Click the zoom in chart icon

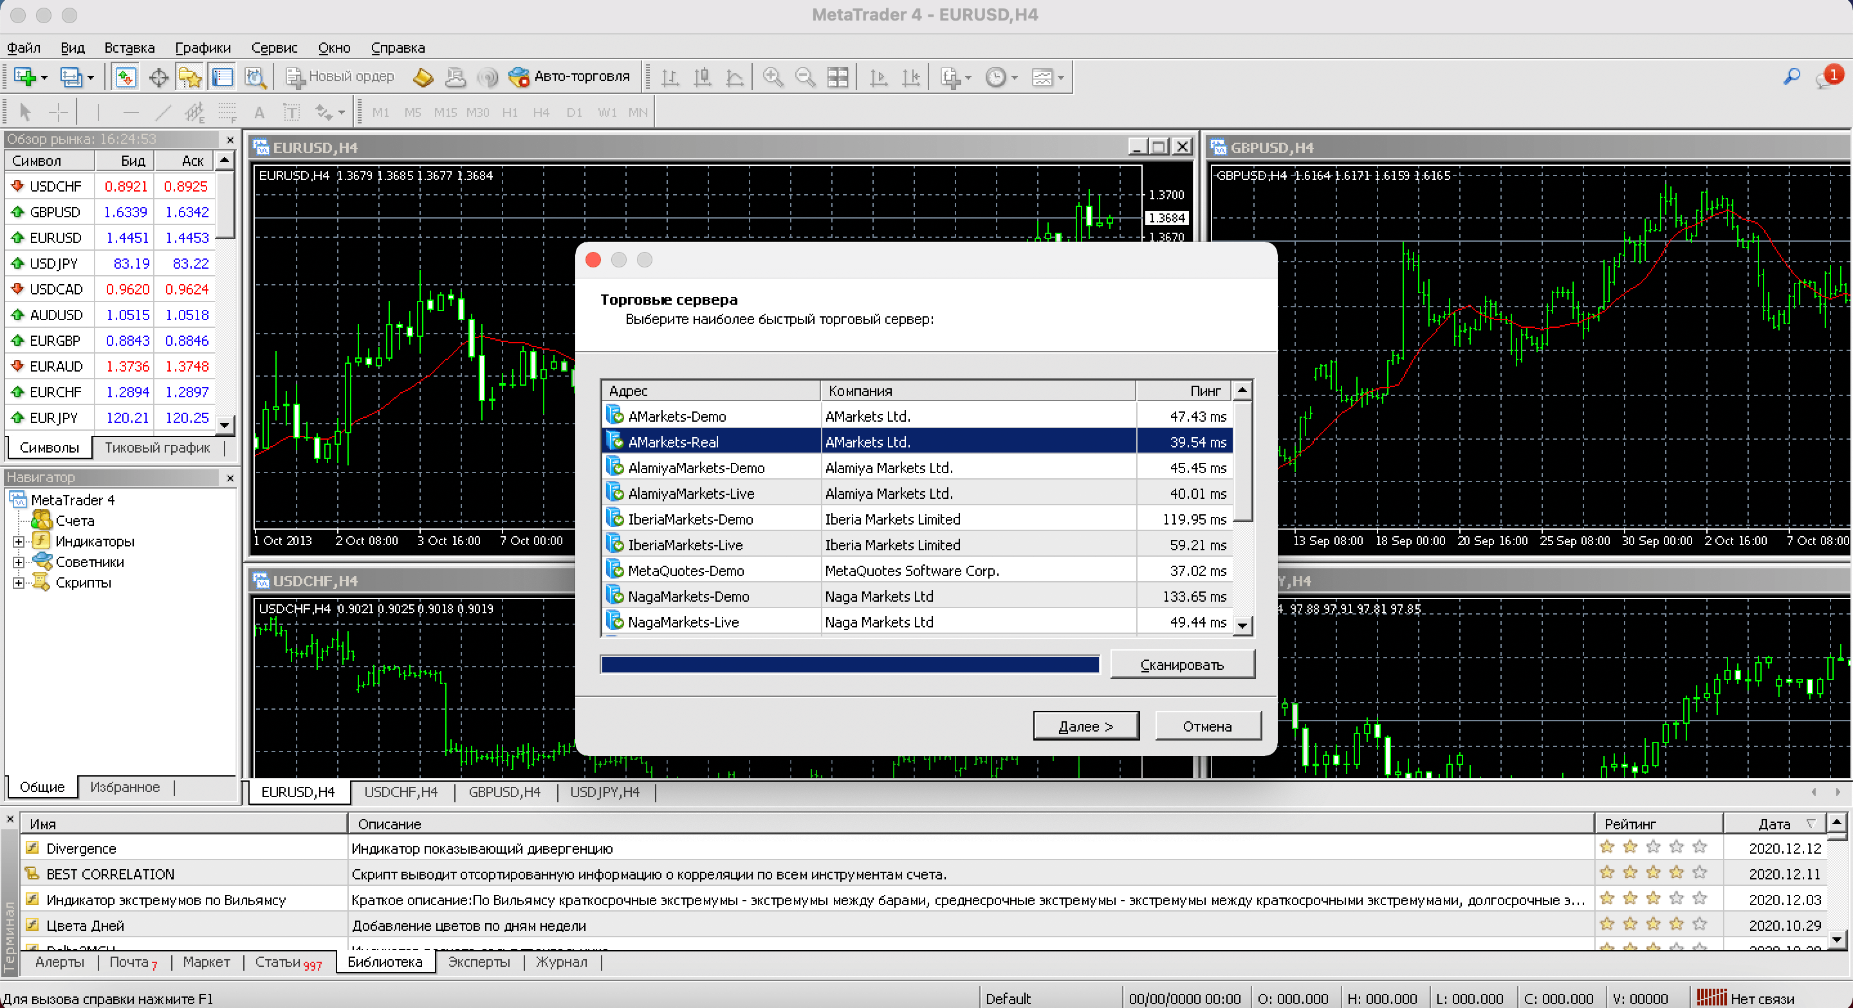[773, 77]
